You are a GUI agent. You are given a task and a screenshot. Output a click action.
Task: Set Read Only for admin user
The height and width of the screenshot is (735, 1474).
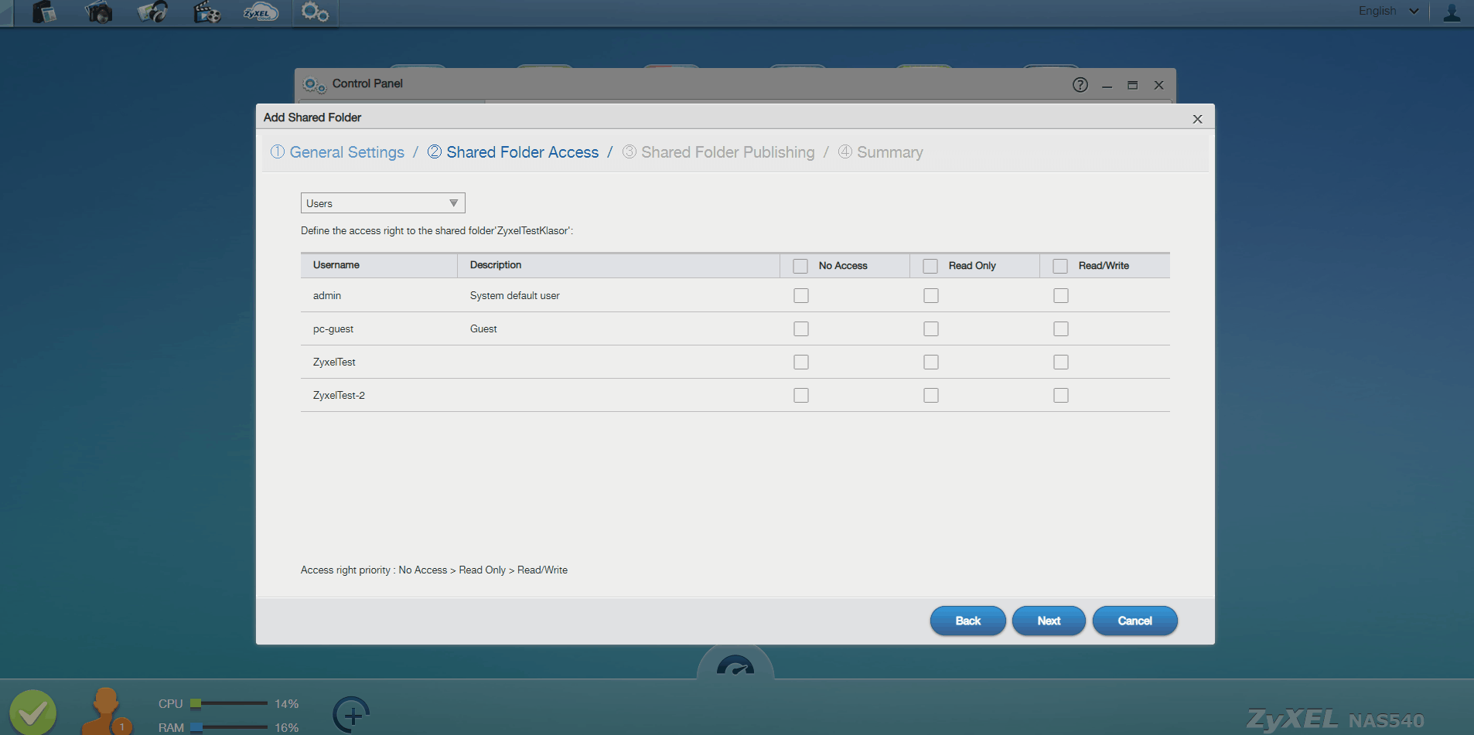point(931,296)
